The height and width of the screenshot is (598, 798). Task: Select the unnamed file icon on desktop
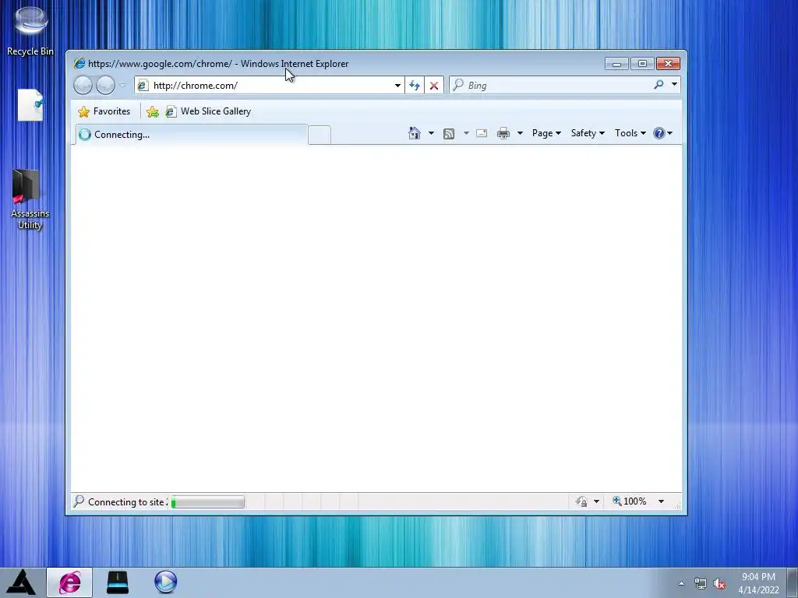[x=30, y=105]
